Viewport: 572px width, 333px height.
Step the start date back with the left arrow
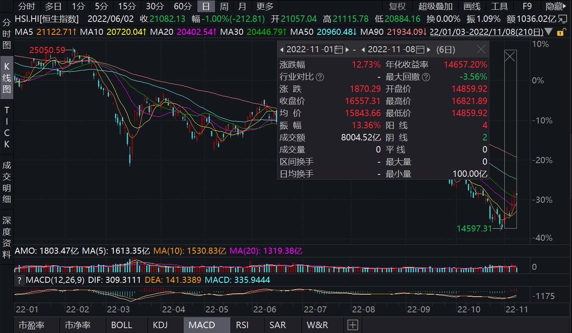pyautogui.click(x=282, y=50)
